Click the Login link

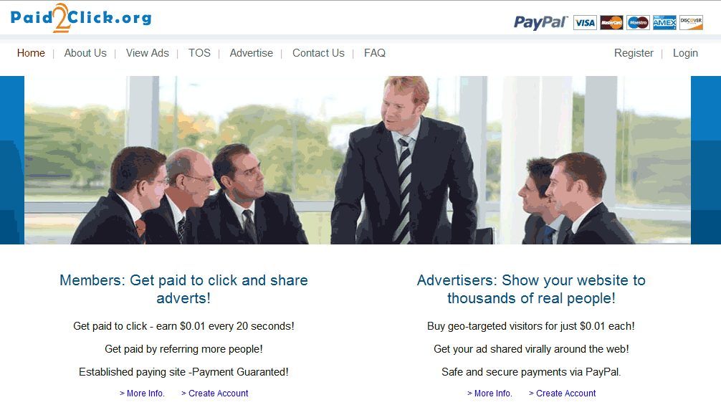coord(685,53)
